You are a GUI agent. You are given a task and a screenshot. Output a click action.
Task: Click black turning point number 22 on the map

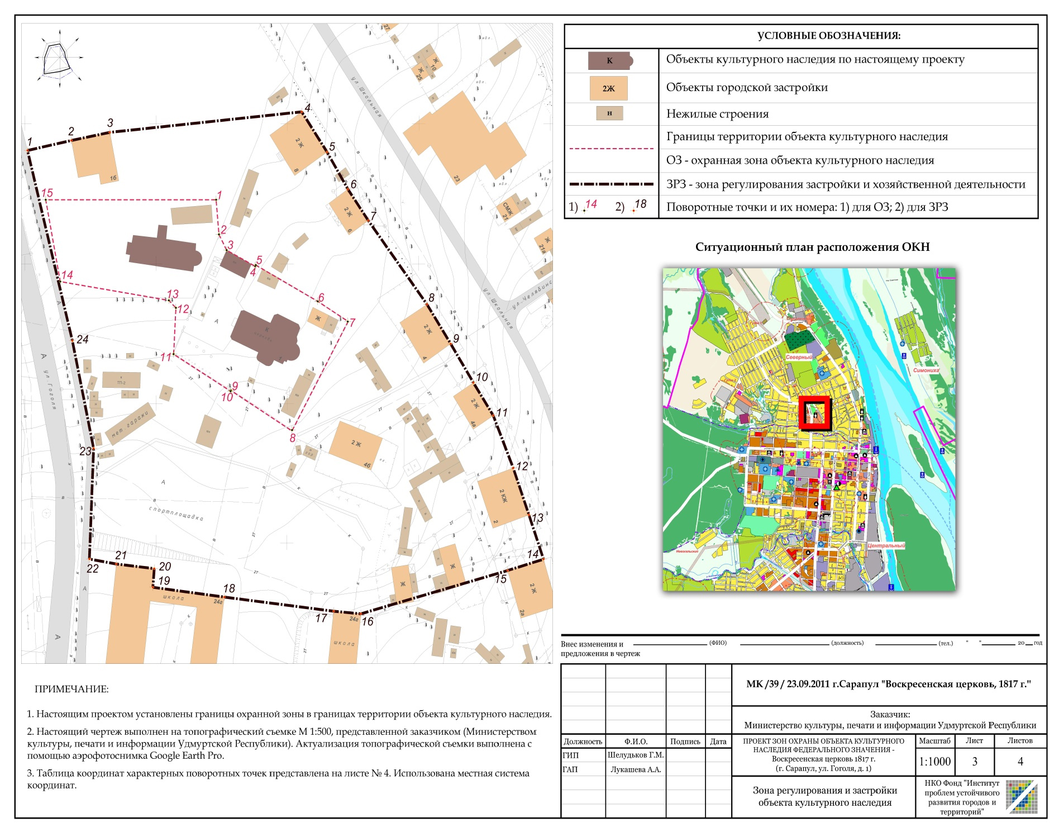pos(92,569)
